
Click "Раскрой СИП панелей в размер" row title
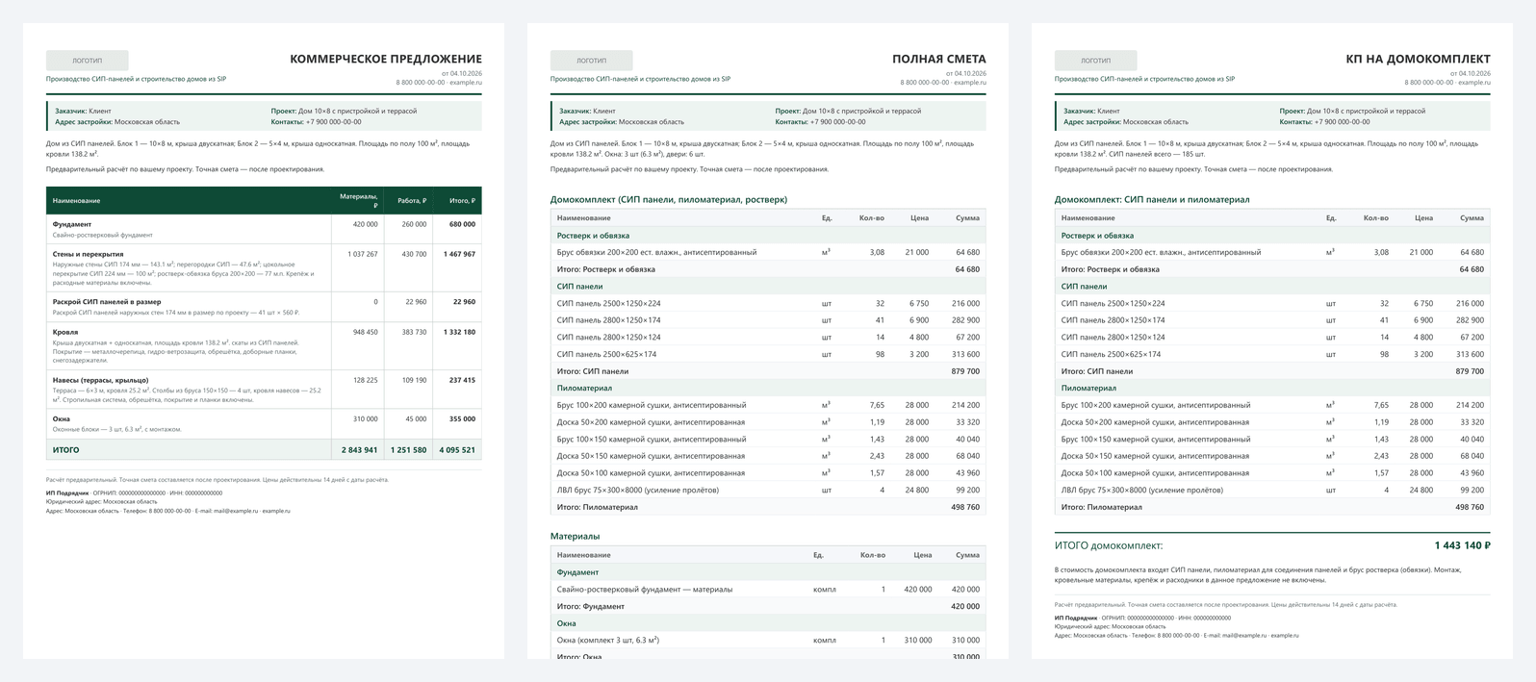click(107, 302)
